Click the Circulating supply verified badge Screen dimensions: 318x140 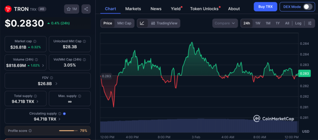[x=64, y=114]
